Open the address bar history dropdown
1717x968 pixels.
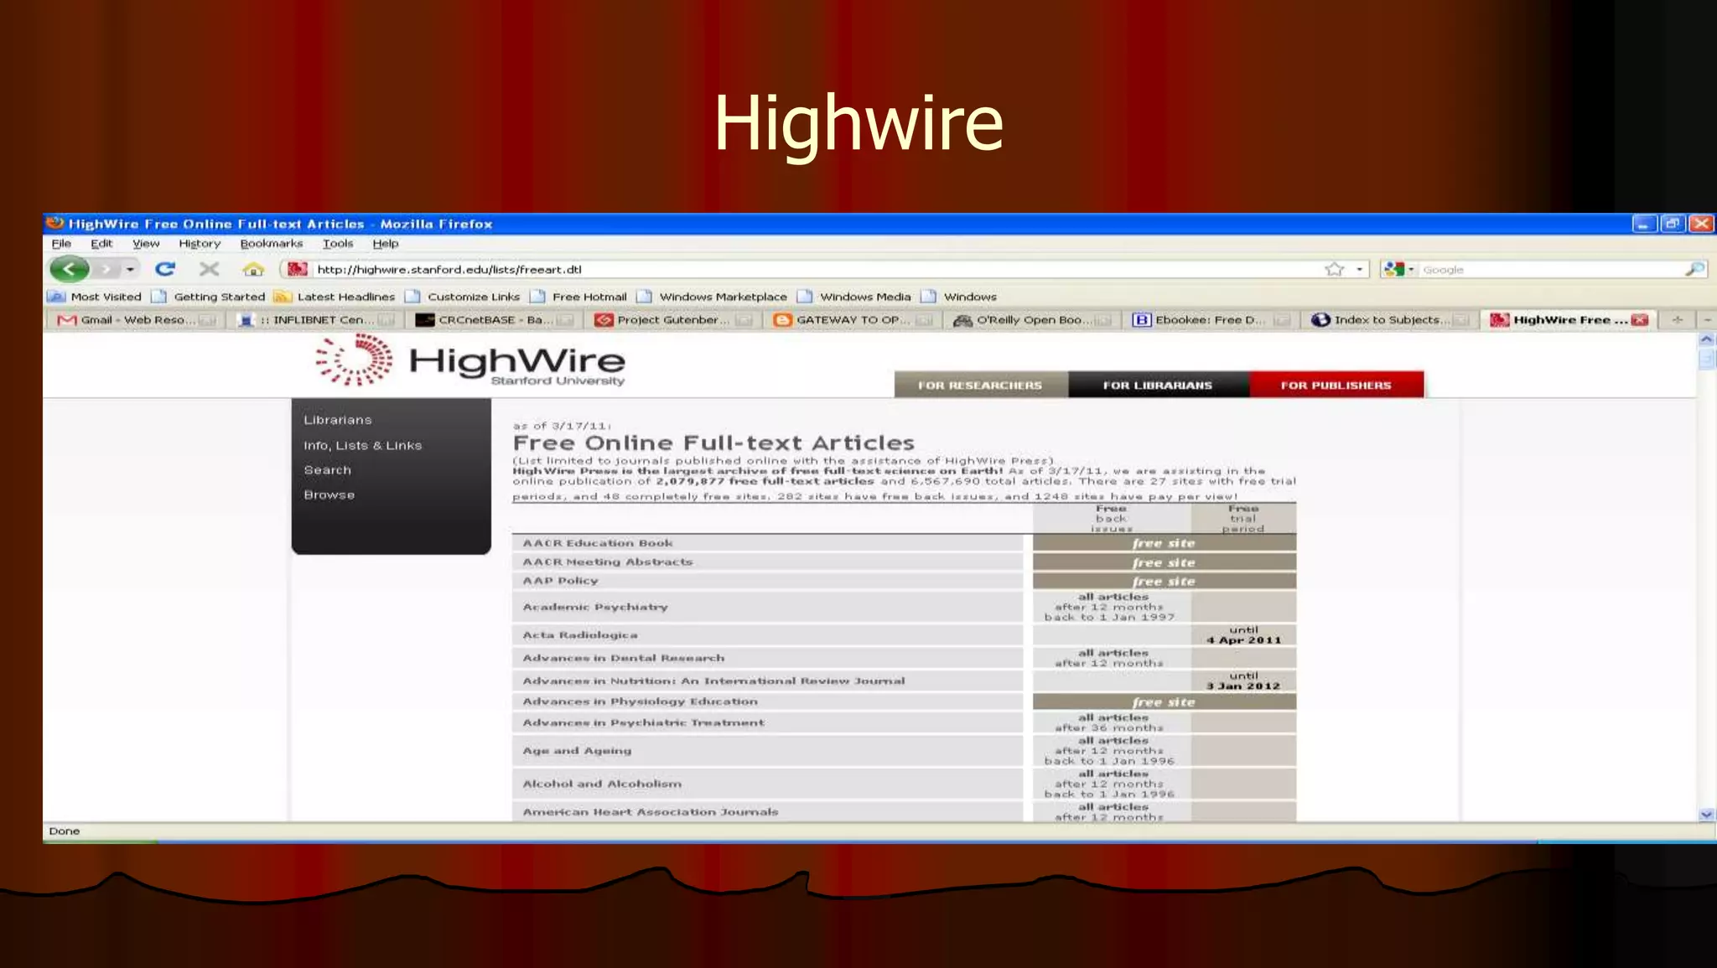click(x=1359, y=270)
